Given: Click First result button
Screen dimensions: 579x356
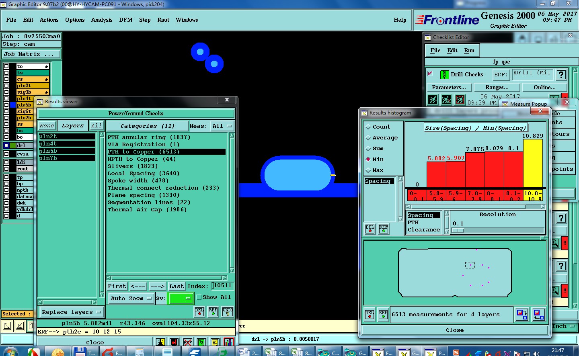Looking at the screenshot, I should click(117, 286).
